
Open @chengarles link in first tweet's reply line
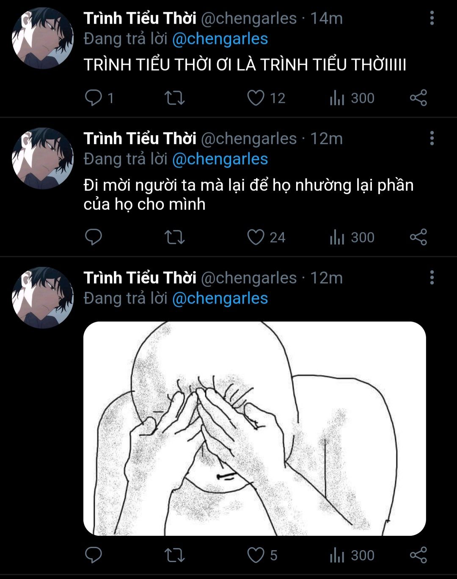(x=220, y=39)
